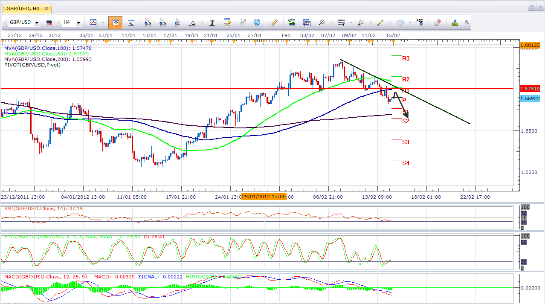Select the eraser tool icon
Screen dimensions: 545x304
[x=437, y=22]
